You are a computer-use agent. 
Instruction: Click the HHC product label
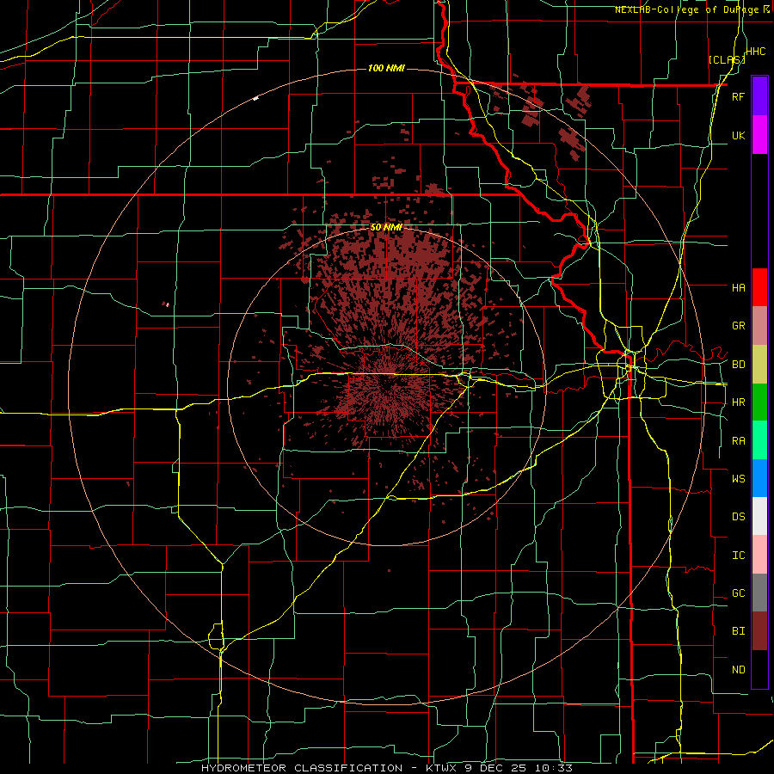pos(756,52)
